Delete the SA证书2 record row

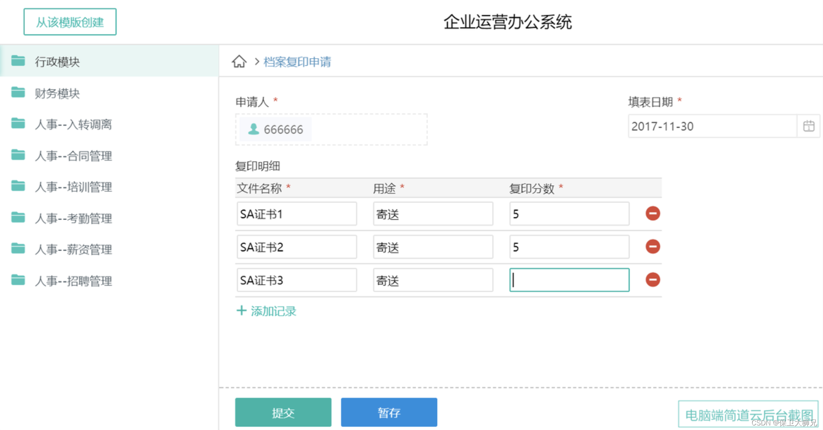point(653,247)
